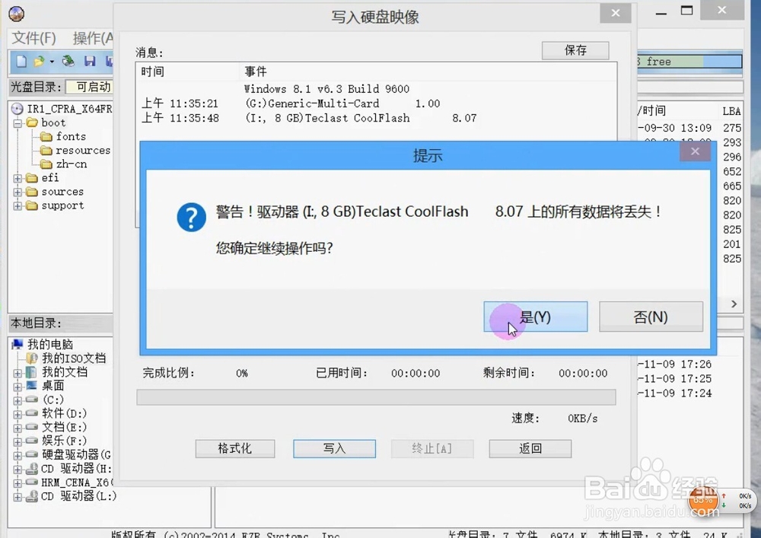This screenshot has height=538, width=761.
Task: Expand the sources folder tree node
Action: (x=18, y=193)
